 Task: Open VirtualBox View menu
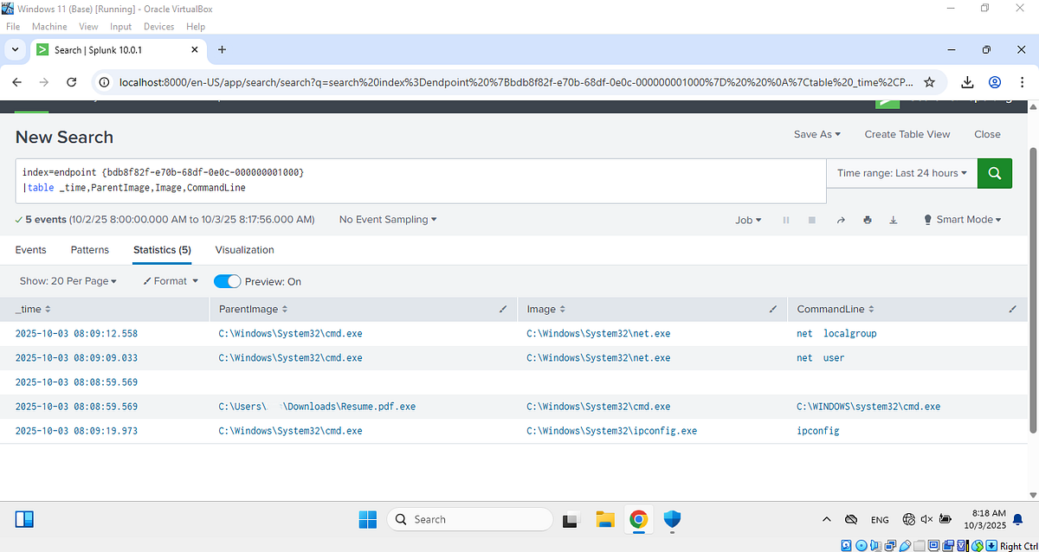(88, 27)
